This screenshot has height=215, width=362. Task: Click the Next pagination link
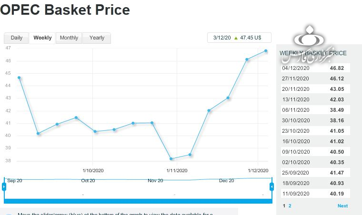342,206
